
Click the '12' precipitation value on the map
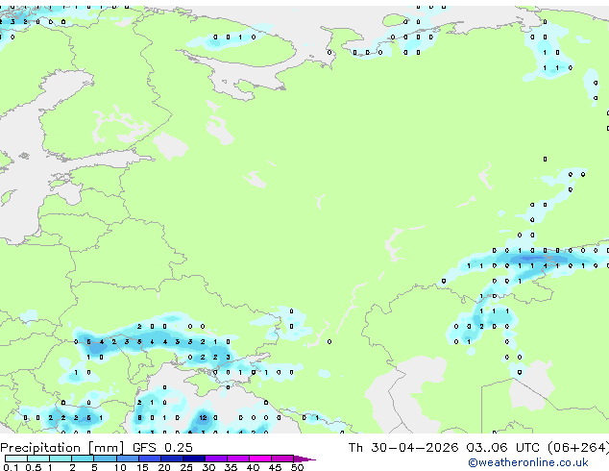[203, 418]
